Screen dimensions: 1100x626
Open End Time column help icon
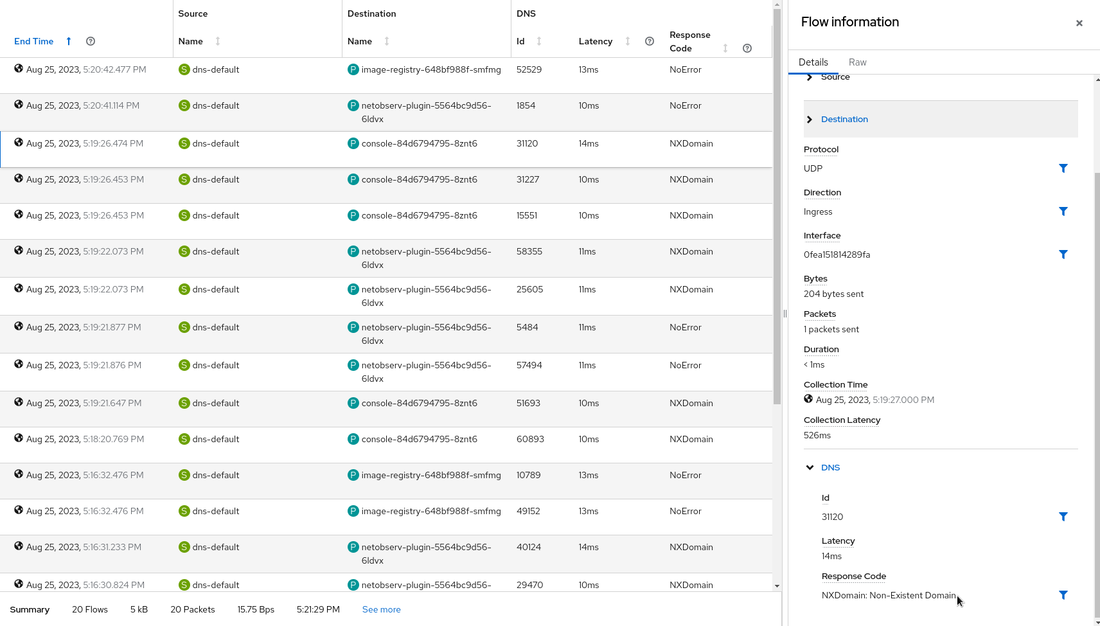91,41
